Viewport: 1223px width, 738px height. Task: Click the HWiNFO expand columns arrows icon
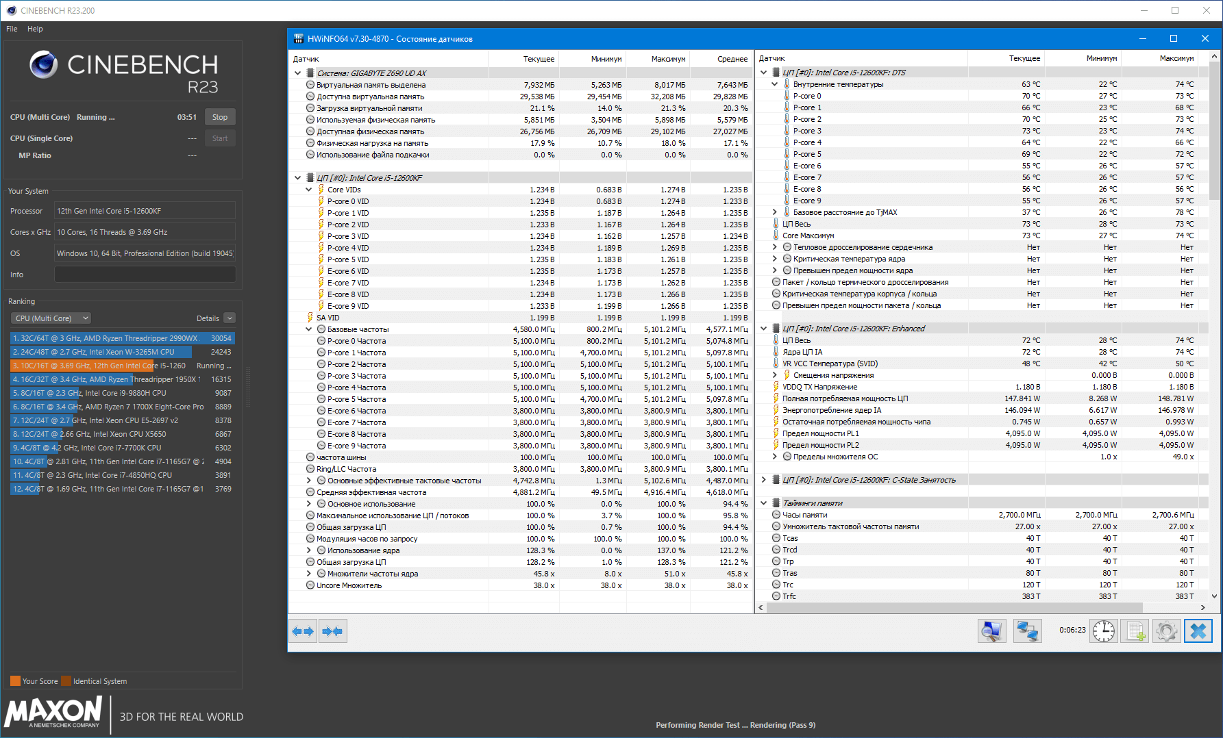(303, 631)
